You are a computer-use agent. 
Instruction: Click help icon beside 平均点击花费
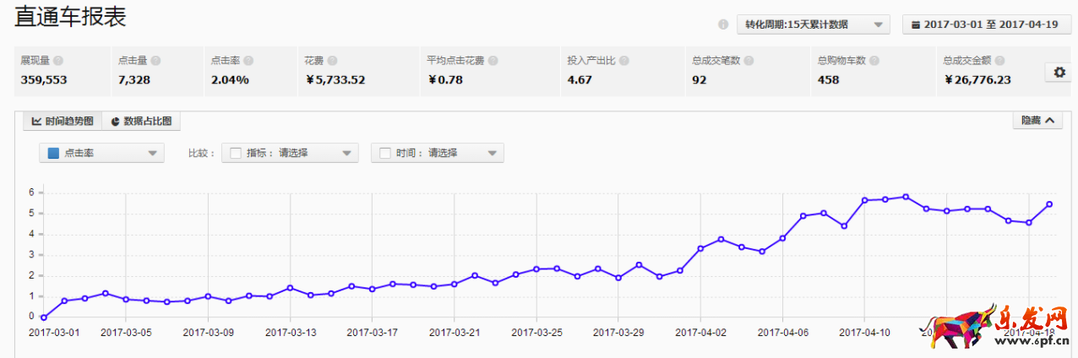click(x=493, y=61)
